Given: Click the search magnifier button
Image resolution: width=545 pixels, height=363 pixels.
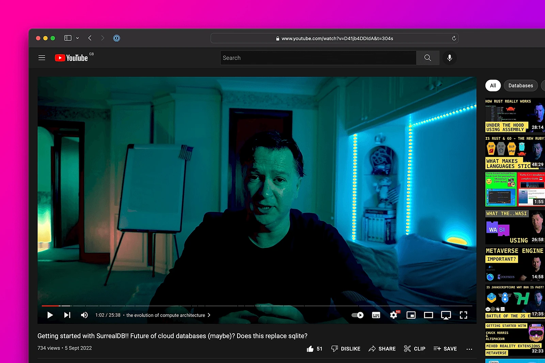Looking at the screenshot, I should [427, 58].
